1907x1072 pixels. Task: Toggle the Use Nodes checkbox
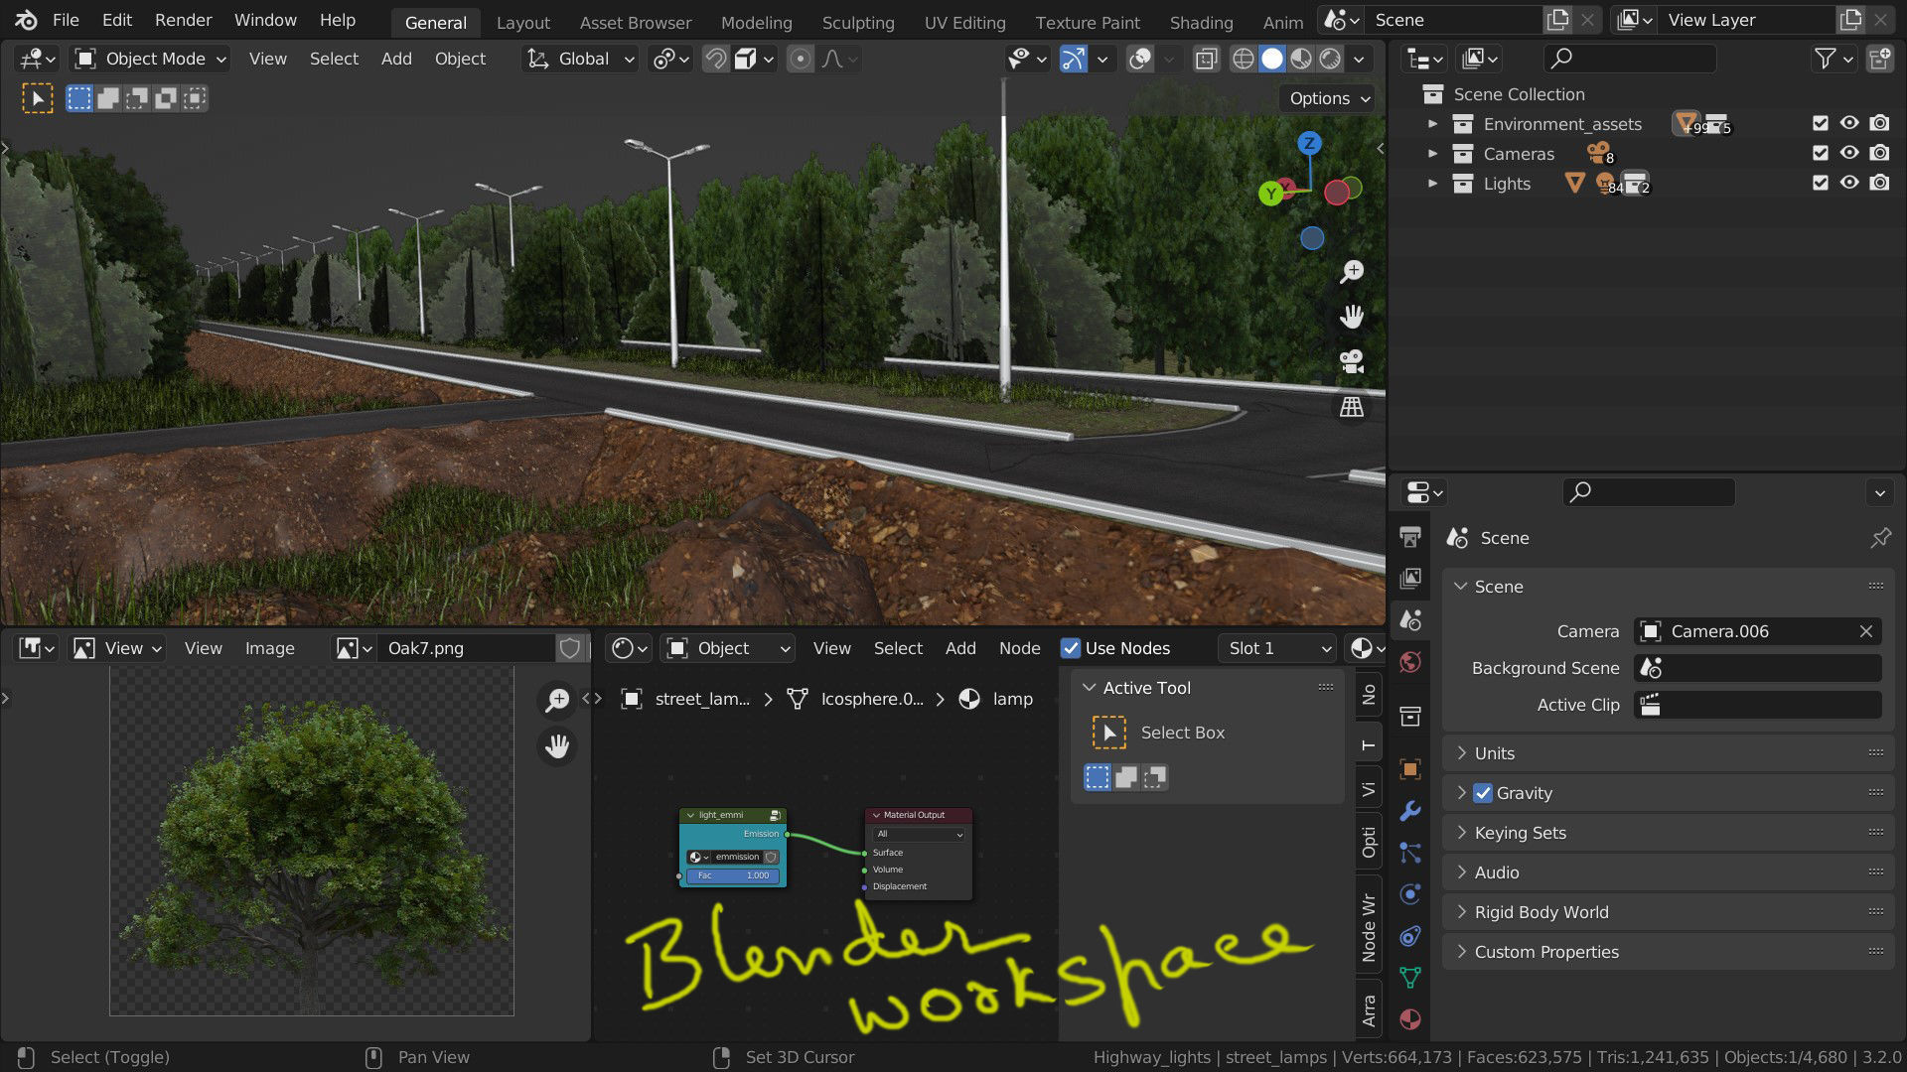pos(1071,648)
